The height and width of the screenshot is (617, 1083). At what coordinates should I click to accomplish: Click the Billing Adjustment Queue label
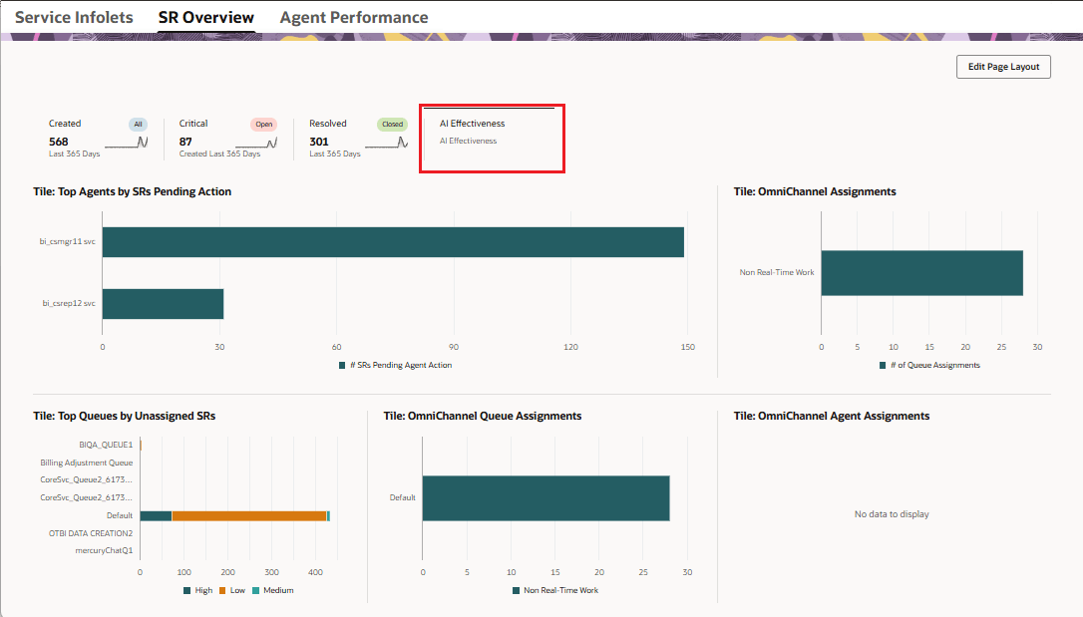pos(87,463)
